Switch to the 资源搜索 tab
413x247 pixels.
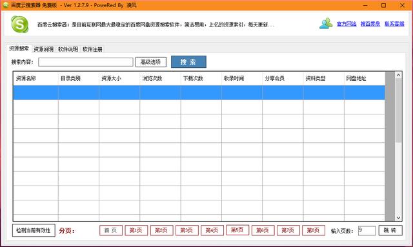[19, 48]
